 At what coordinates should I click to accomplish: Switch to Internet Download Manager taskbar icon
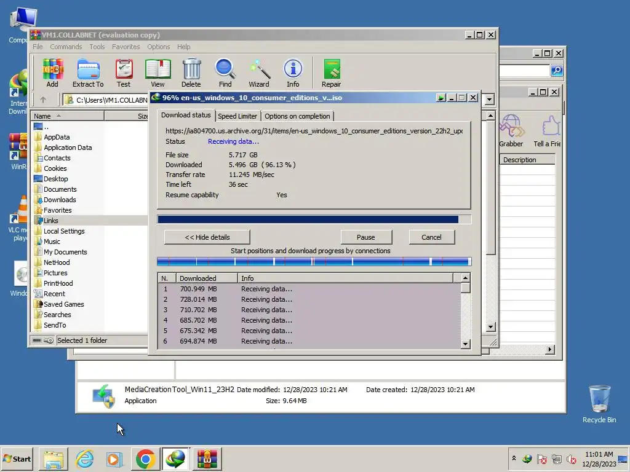tap(175, 458)
